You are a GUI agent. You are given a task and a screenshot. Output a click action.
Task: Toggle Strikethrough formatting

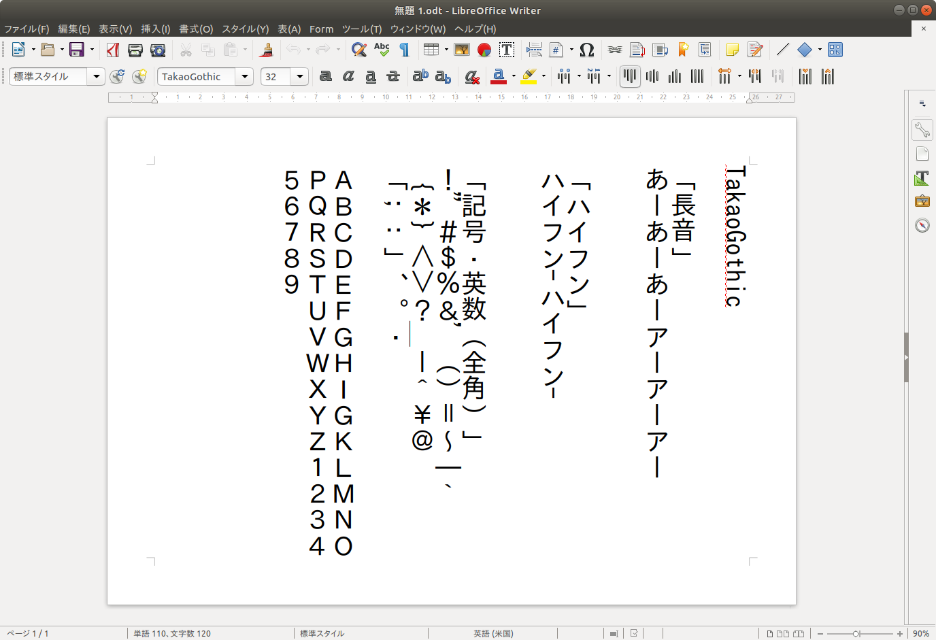(393, 76)
